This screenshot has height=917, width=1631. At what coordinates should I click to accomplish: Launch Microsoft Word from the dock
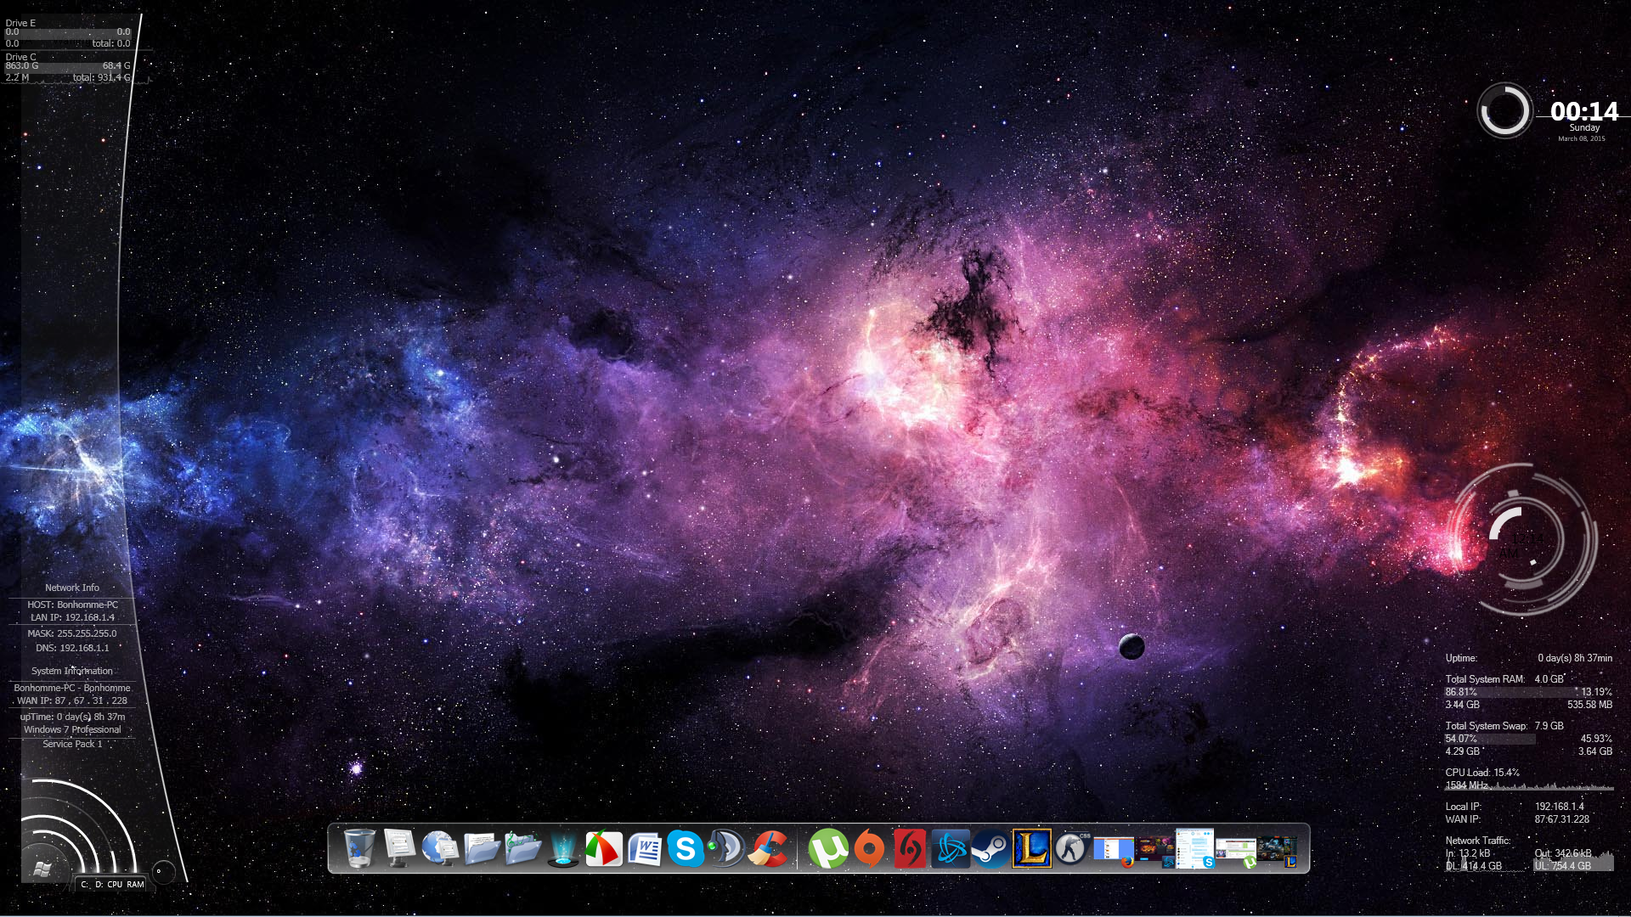pos(645,848)
